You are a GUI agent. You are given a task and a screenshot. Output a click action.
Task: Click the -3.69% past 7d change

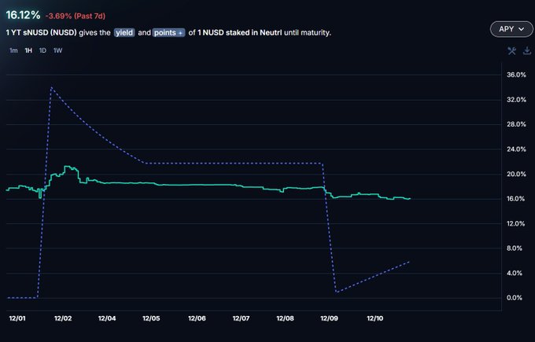click(76, 16)
